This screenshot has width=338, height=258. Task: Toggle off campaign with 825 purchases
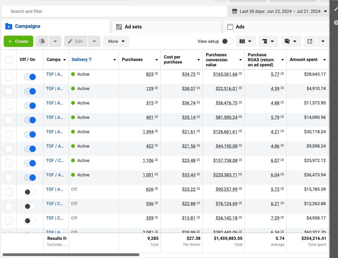point(30,77)
